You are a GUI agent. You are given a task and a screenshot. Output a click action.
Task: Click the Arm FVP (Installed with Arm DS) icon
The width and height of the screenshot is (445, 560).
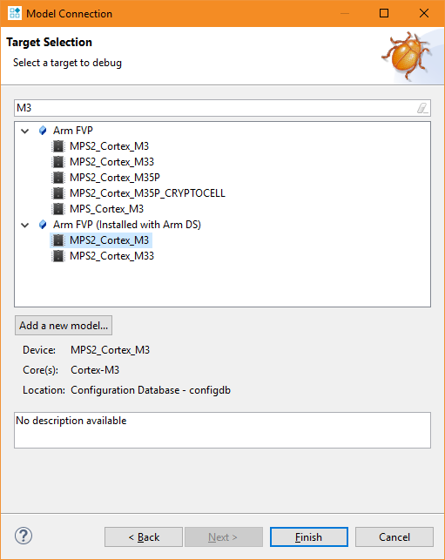[x=43, y=225]
